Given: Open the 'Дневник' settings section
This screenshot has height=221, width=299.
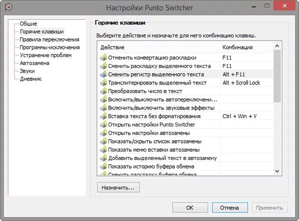Looking at the screenshot, I should click(x=31, y=79).
